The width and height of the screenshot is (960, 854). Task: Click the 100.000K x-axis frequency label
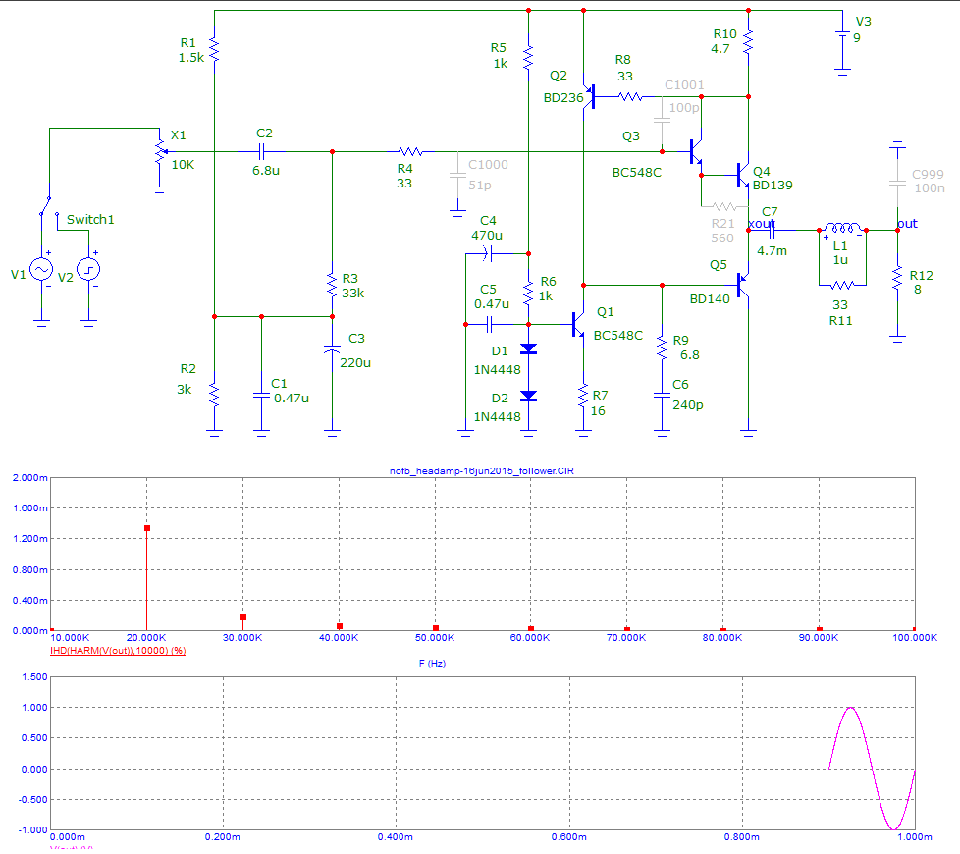tap(915, 638)
